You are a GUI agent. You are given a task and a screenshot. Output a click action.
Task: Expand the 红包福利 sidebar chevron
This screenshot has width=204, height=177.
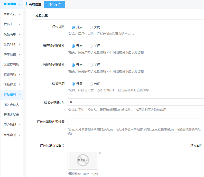pyautogui.click(x=19, y=95)
